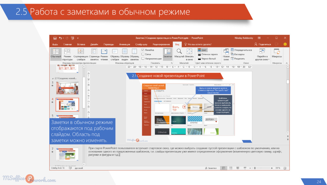Viewport: 327px width, 185px height.
Task: Open a Новое окно window
Action: (x=226, y=54)
